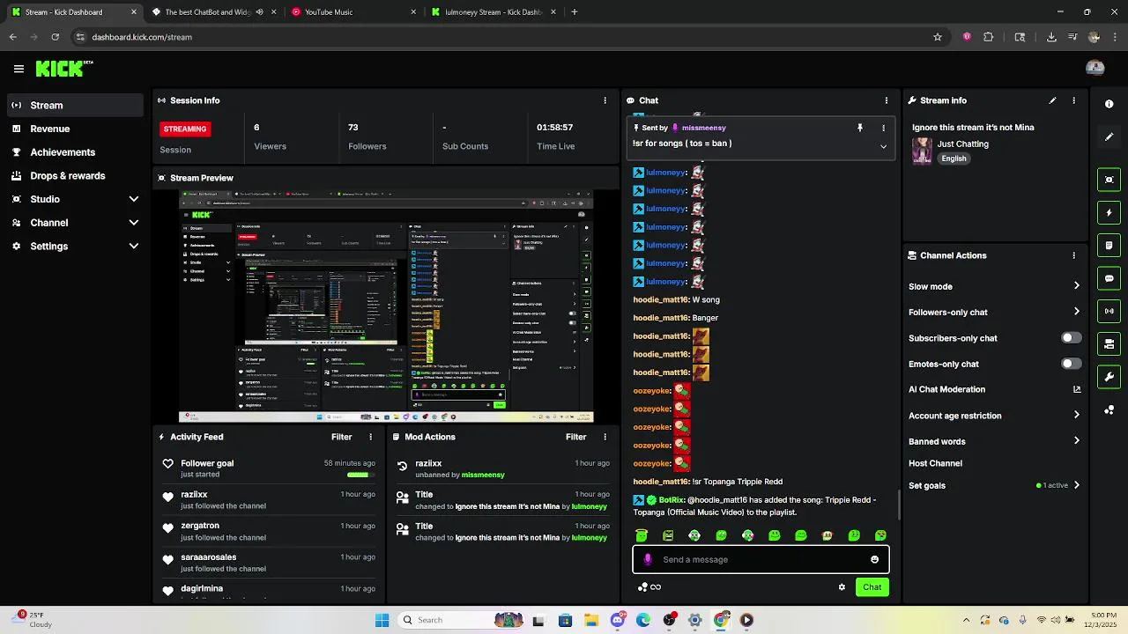Image resolution: width=1128 pixels, height=634 pixels.
Task: Open Followers-only chat options arrow
Action: 1076,312
